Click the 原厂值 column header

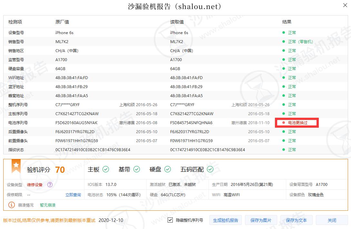coord(62,22)
